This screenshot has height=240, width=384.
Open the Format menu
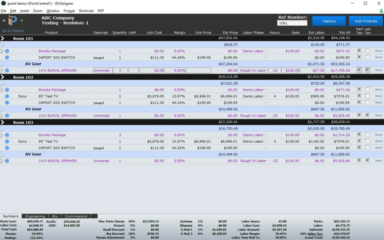point(69,11)
